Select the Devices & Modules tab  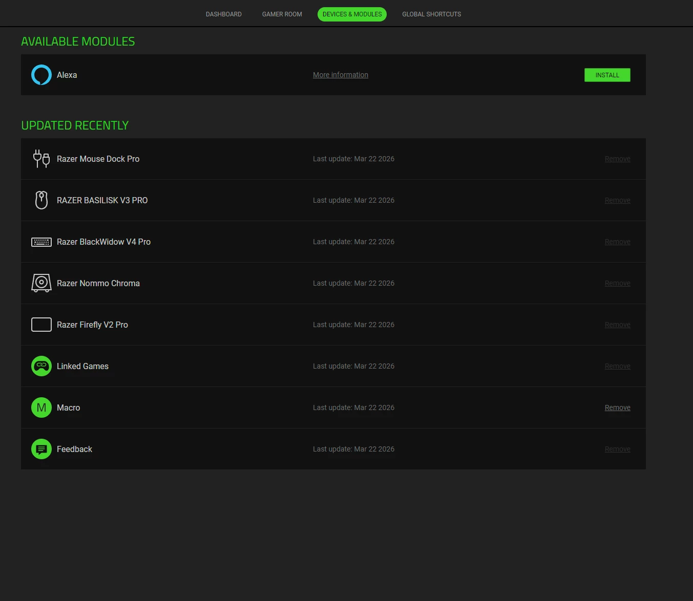point(352,14)
